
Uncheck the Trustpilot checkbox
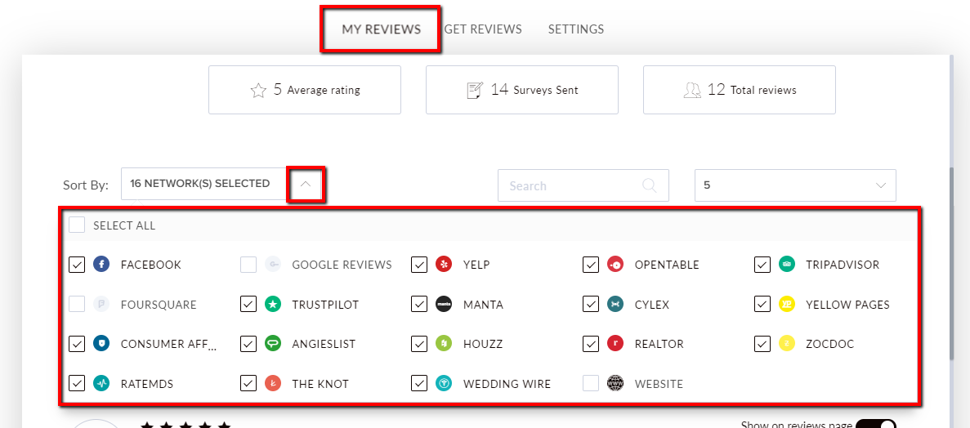point(248,305)
